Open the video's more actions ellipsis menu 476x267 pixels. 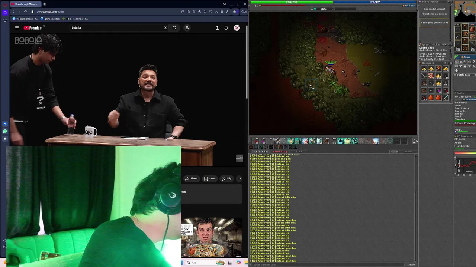[x=239, y=179]
